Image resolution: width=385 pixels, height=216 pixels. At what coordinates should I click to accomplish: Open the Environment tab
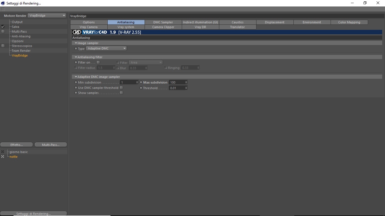pyautogui.click(x=312, y=22)
